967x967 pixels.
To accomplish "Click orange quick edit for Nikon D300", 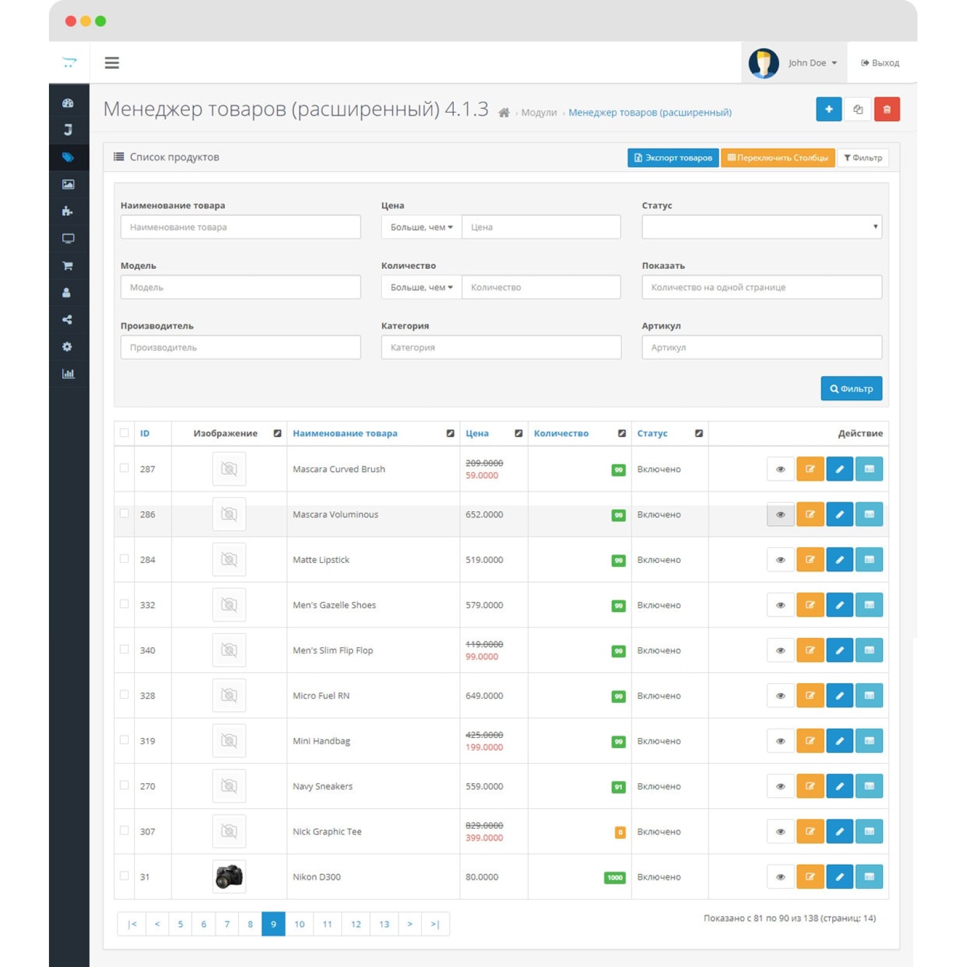I will click(x=810, y=877).
